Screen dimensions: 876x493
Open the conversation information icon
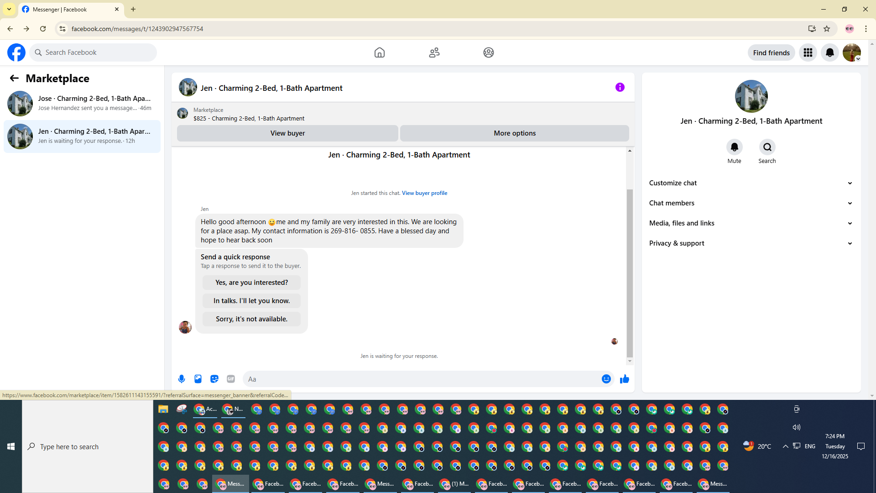coord(620,87)
